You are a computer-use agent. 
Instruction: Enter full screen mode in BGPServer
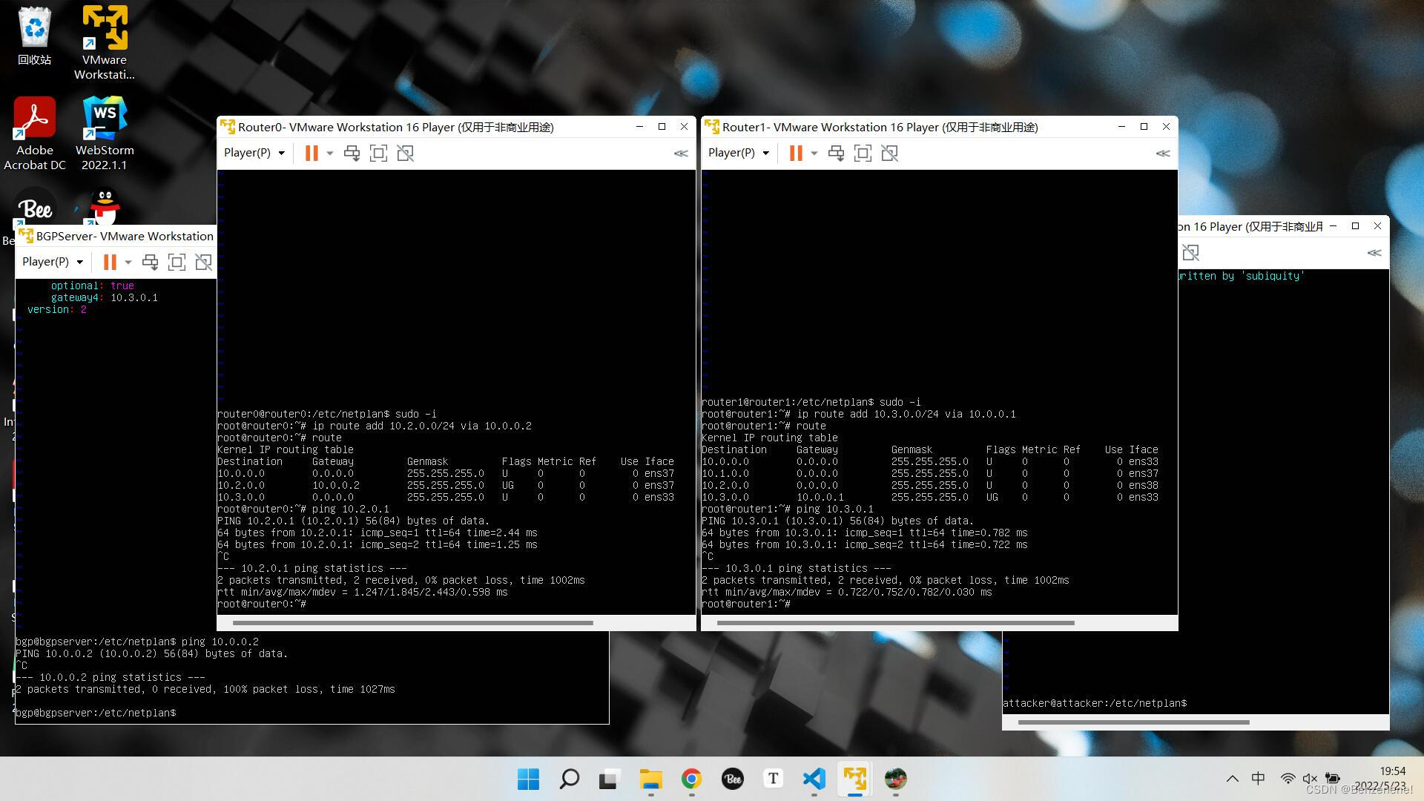pyautogui.click(x=177, y=262)
